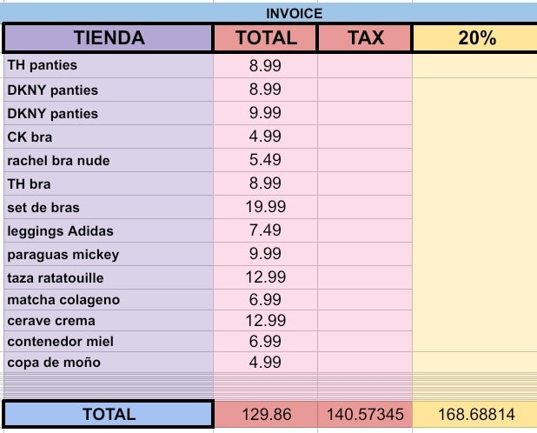Select the "taza ratatouille" cell
Viewport: 537px width, 433px height.
click(109, 277)
